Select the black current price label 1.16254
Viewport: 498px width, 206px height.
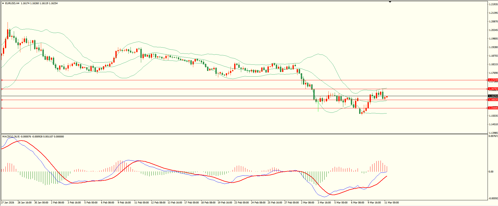click(493, 96)
